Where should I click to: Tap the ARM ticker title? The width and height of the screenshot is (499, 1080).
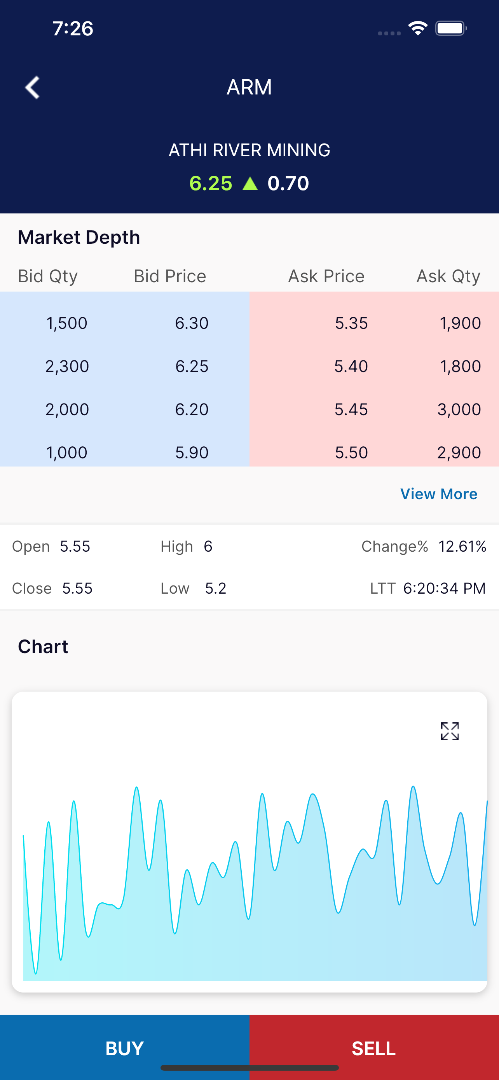pos(249,87)
